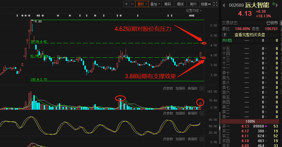Click the 买二 price 4.12

pyautogui.click(x=245, y=131)
